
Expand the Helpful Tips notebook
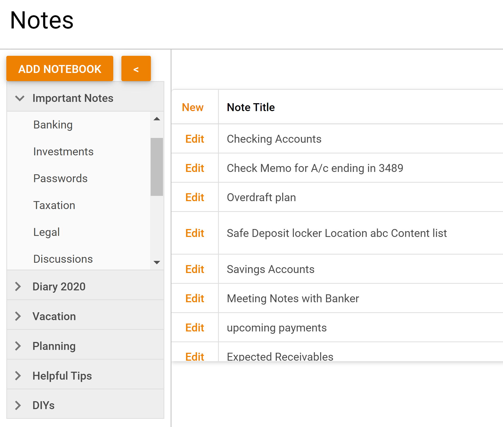[18, 376]
